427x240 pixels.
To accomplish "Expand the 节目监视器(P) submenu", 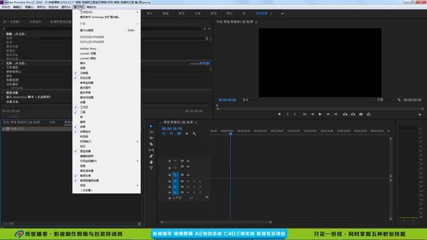I will (106, 161).
